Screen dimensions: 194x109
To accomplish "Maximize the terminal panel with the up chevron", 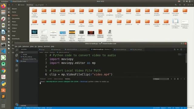I will pyautogui.click(x=181, y=79).
